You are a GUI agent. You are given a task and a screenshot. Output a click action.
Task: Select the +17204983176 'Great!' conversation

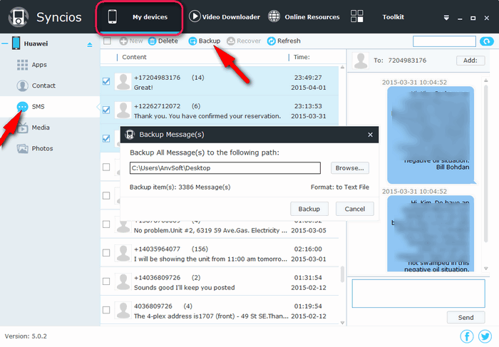click(220, 81)
